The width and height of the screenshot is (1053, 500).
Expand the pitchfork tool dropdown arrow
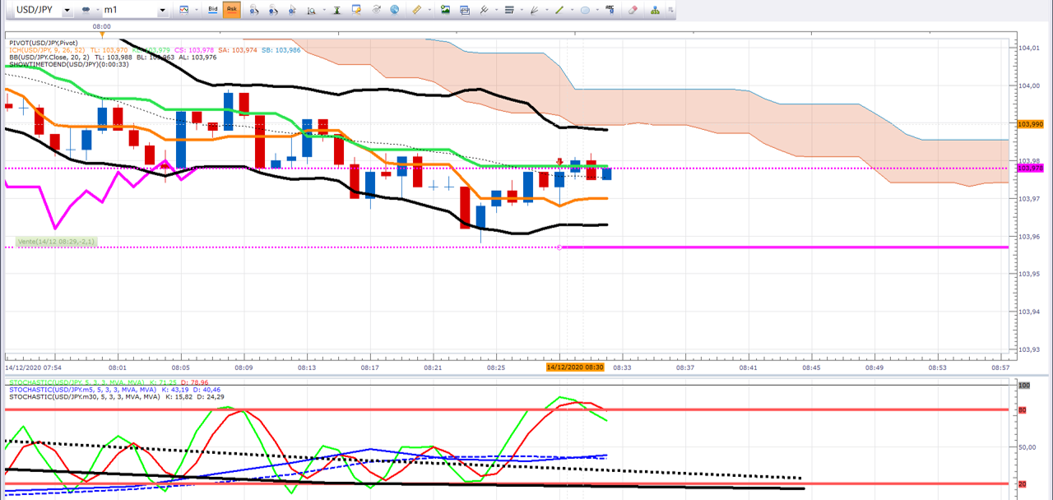(x=496, y=10)
